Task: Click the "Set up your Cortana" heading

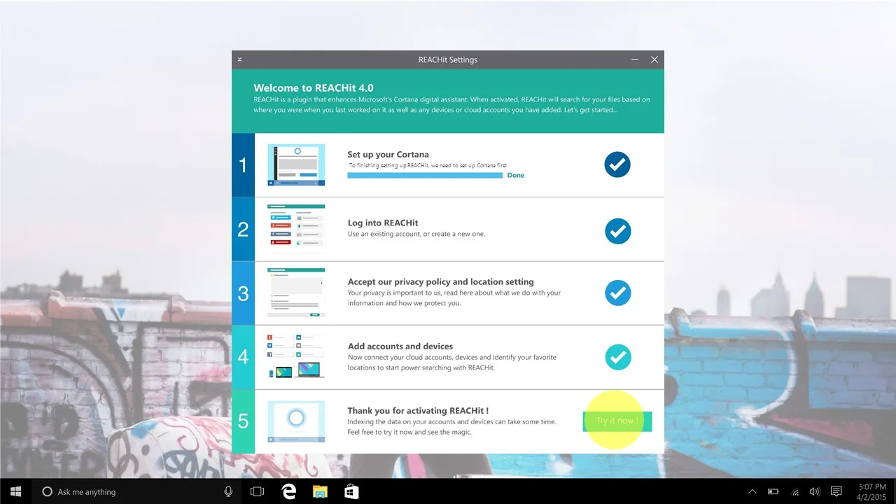Action: click(x=388, y=155)
